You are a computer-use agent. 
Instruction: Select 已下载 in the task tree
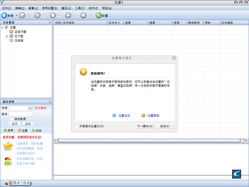(19, 36)
